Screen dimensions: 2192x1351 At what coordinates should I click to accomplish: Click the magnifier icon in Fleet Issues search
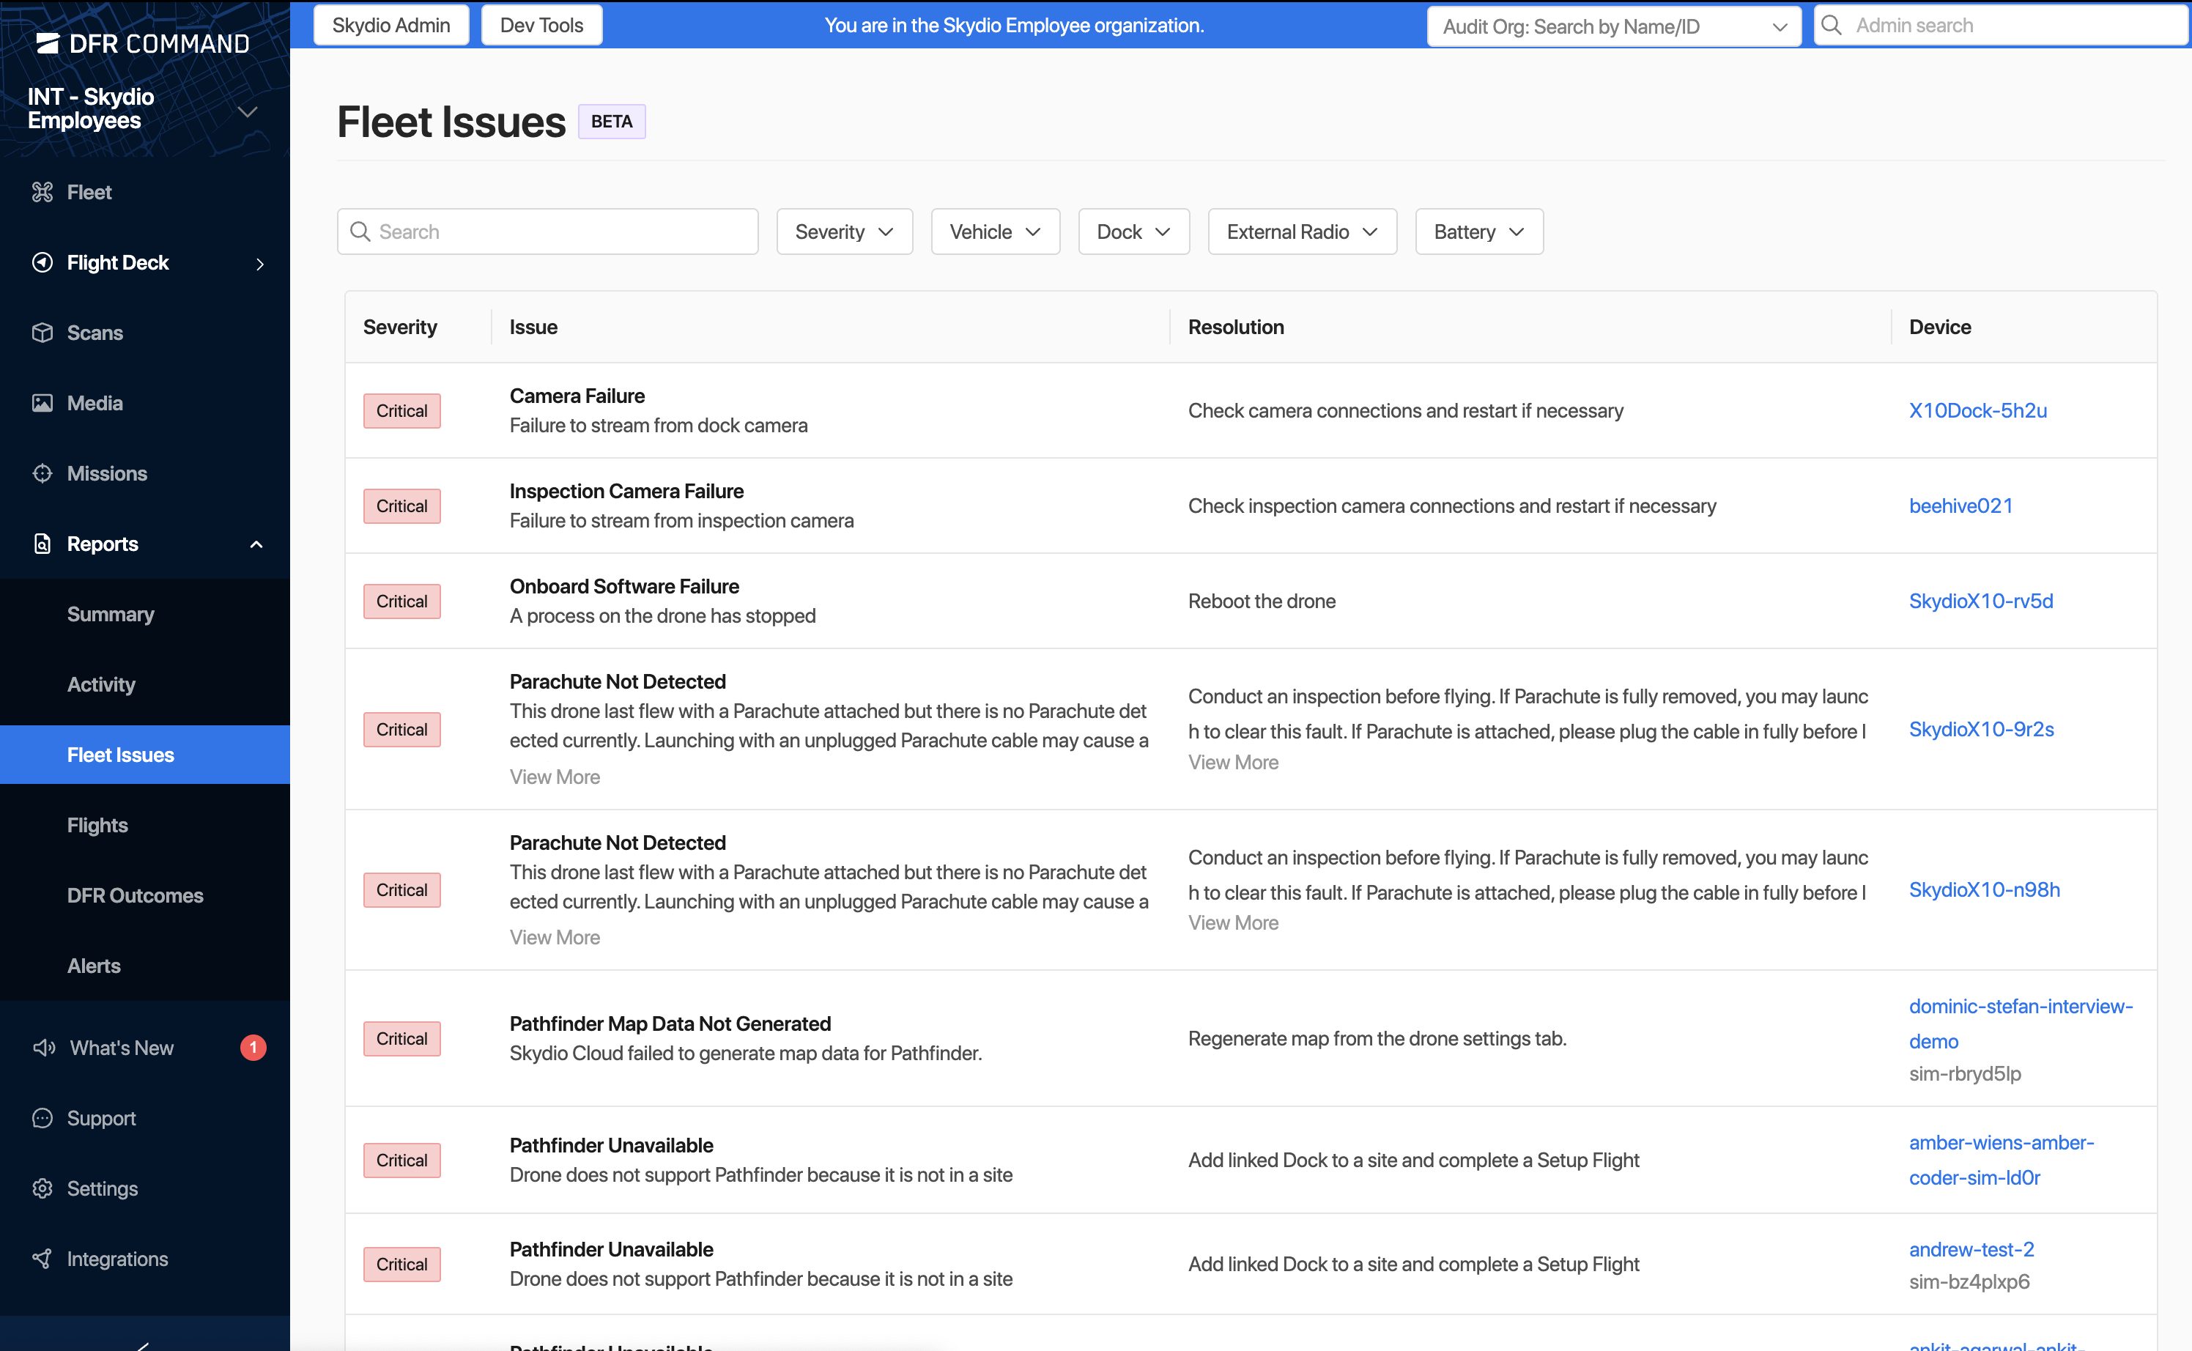coord(360,232)
